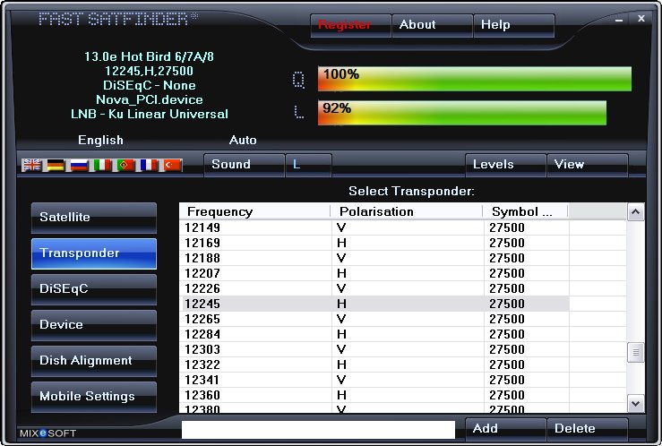This screenshot has height=446, width=662.
Task: Click the "12245,H,27500" status text
Action: (x=149, y=71)
